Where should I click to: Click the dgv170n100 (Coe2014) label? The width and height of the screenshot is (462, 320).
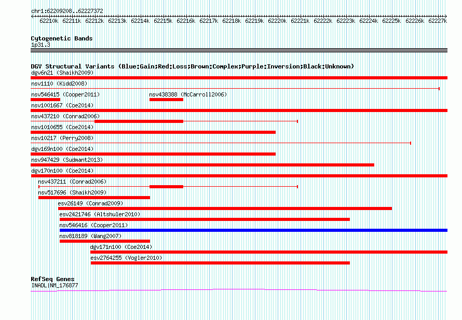point(62,171)
